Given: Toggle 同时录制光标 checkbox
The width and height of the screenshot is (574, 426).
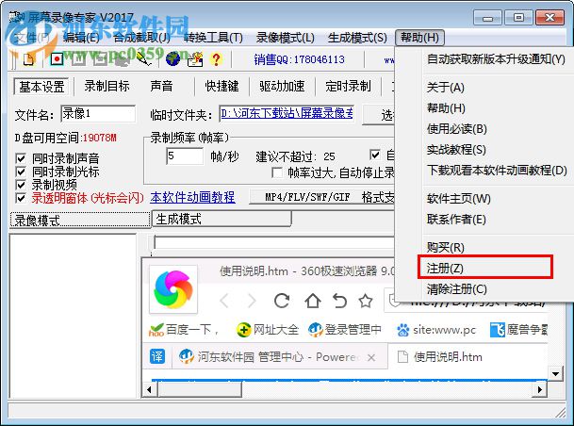Looking at the screenshot, I should (x=21, y=172).
